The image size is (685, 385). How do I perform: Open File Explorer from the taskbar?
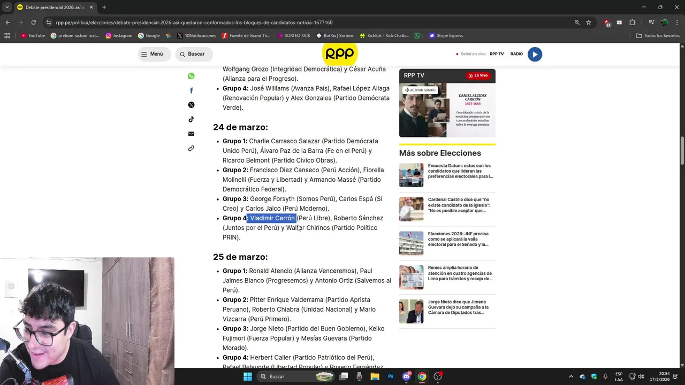[375, 376]
